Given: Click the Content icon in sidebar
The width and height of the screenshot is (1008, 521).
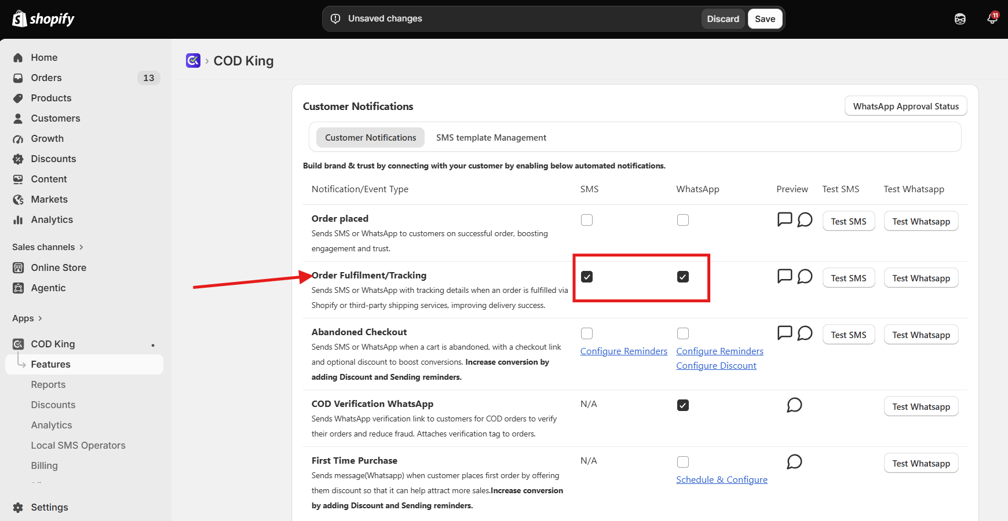Looking at the screenshot, I should click(18, 179).
